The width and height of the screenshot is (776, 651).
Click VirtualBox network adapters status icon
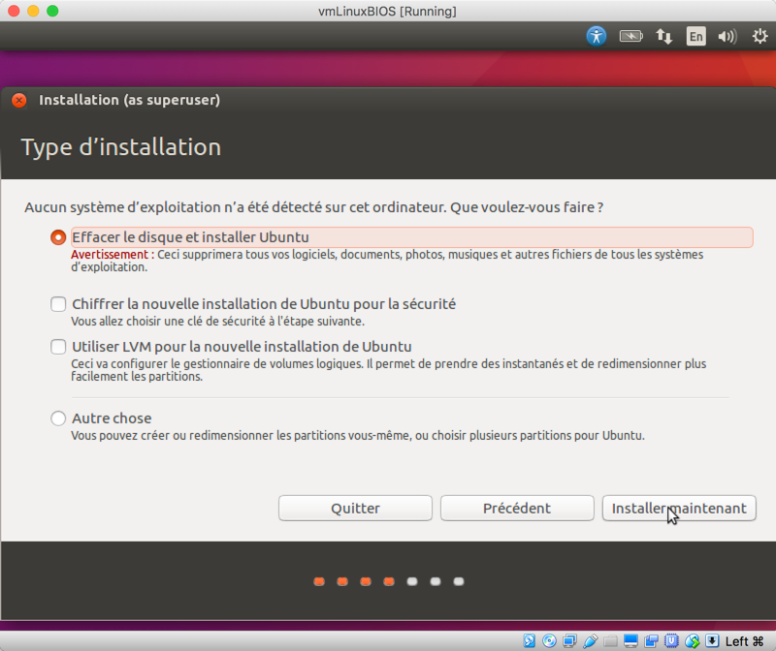point(569,641)
